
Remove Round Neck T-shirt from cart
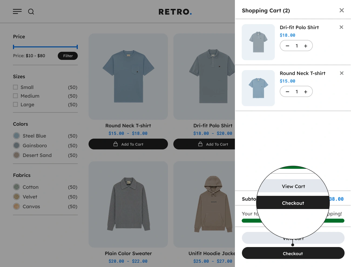(x=342, y=73)
